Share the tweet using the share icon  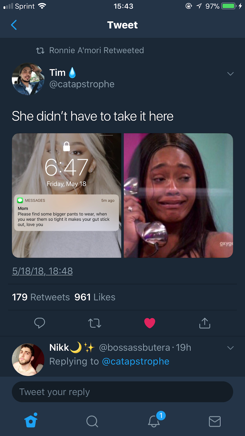coord(205,323)
